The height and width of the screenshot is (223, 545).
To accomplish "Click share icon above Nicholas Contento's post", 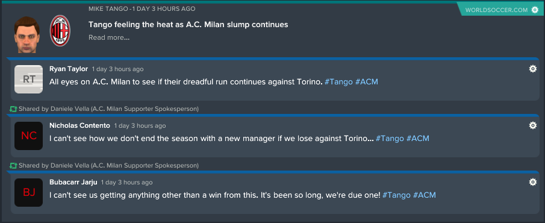I will pos(13,109).
